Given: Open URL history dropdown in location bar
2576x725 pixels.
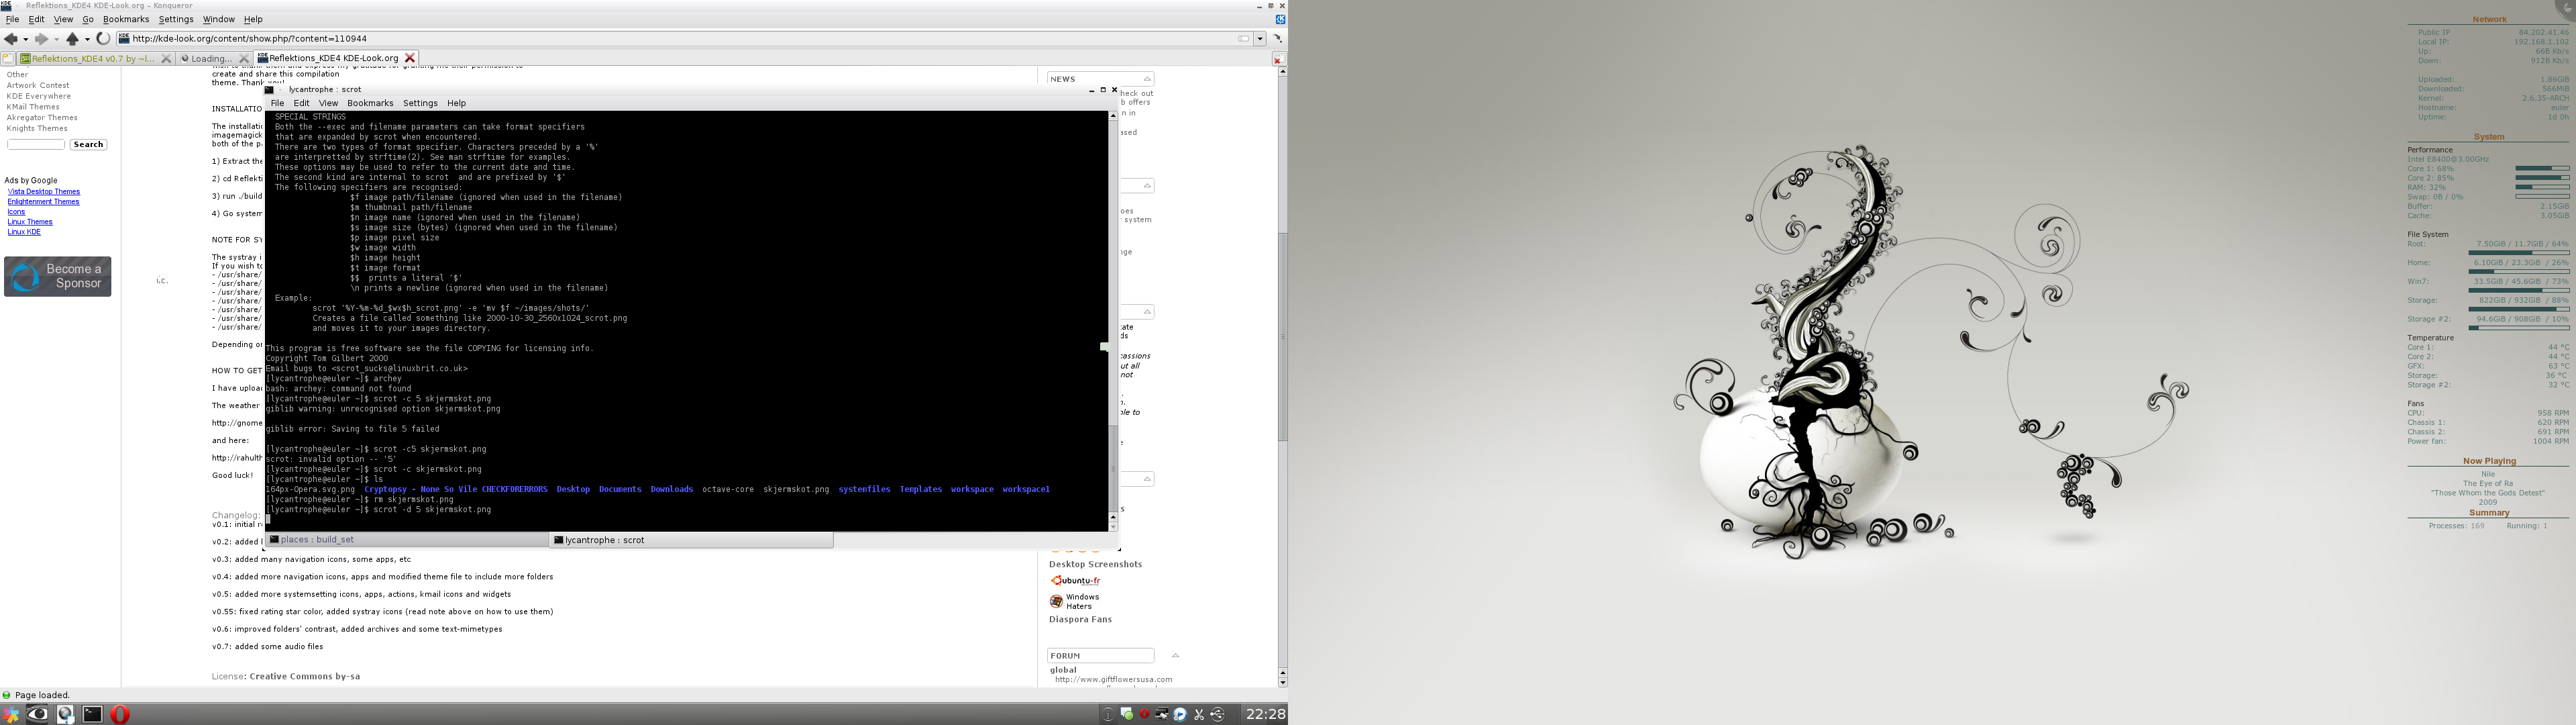Looking at the screenshot, I should (x=1260, y=39).
